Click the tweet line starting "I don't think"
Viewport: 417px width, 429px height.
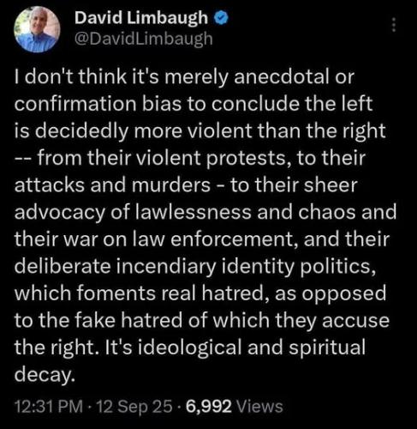184,76
